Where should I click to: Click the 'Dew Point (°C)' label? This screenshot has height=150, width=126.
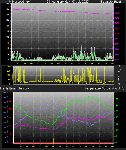click(116, 88)
